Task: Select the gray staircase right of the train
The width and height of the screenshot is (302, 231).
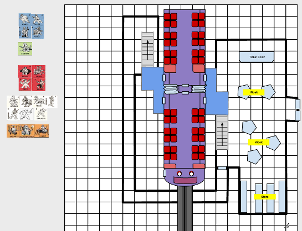Action: click(x=222, y=133)
